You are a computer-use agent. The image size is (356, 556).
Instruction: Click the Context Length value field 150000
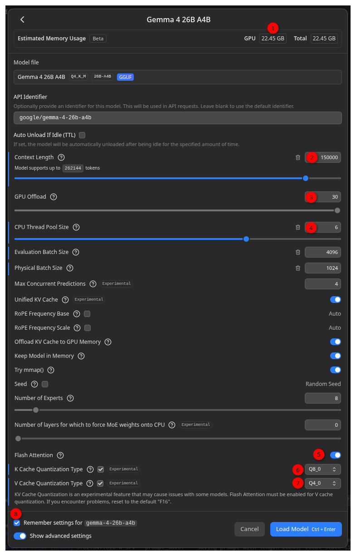(x=323, y=157)
